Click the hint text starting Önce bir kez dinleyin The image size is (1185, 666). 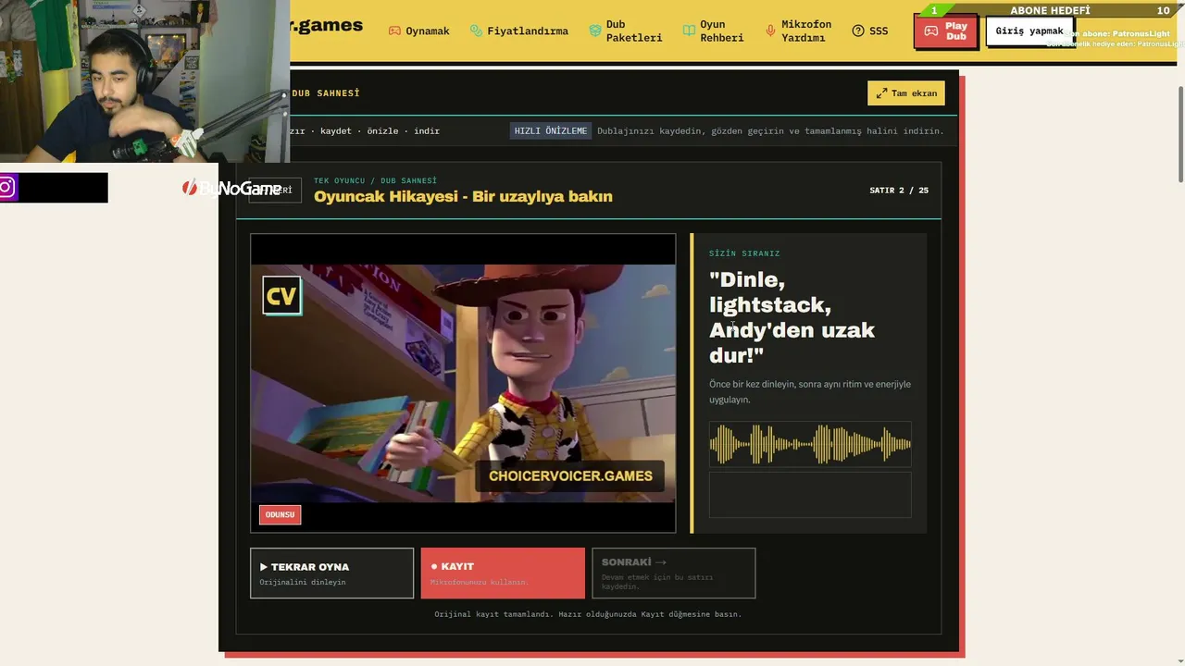point(810,392)
